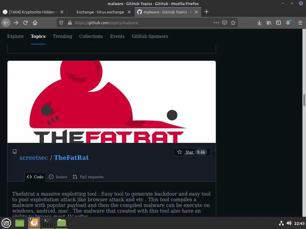Open the Linux Mint start menu
This screenshot has width=306, height=229.
(6, 223)
